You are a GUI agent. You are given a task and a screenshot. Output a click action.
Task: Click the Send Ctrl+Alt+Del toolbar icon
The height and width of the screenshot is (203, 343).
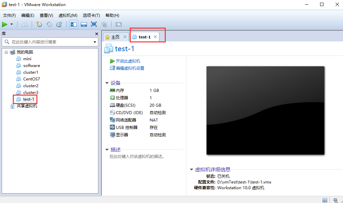25,25
